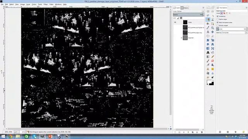Select the Eraser tool
The image size is (248, 139).
(213, 61)
